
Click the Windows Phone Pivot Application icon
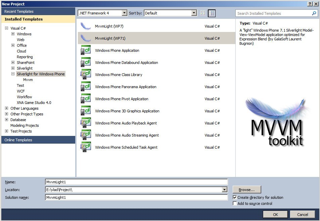tap(86, 99)
